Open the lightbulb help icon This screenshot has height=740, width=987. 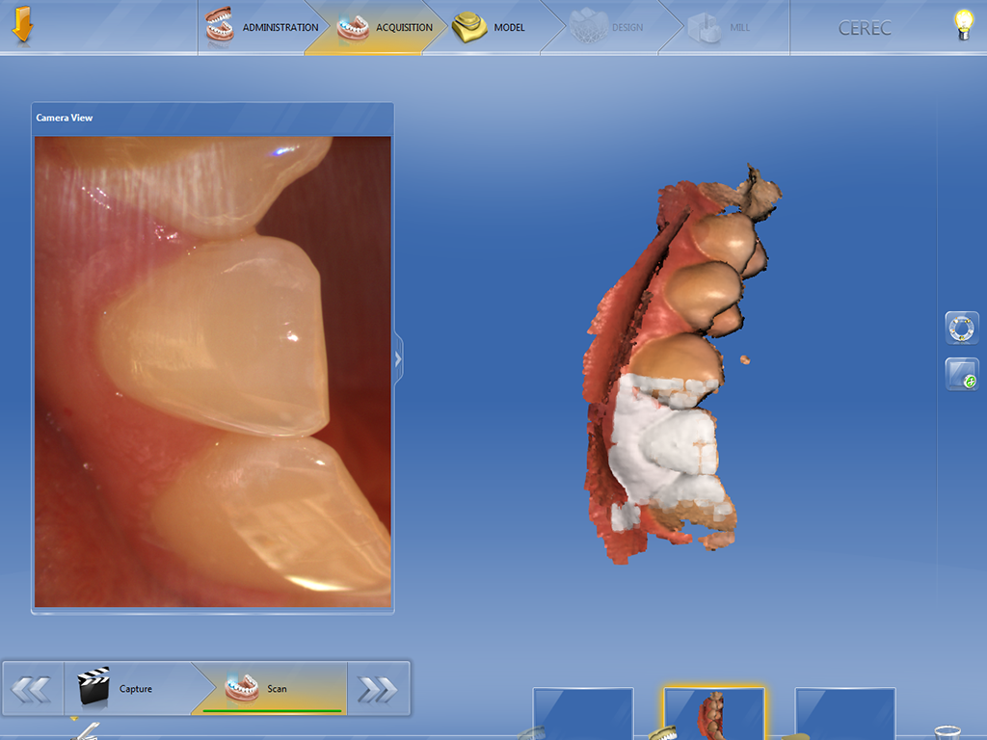[962, 26]
